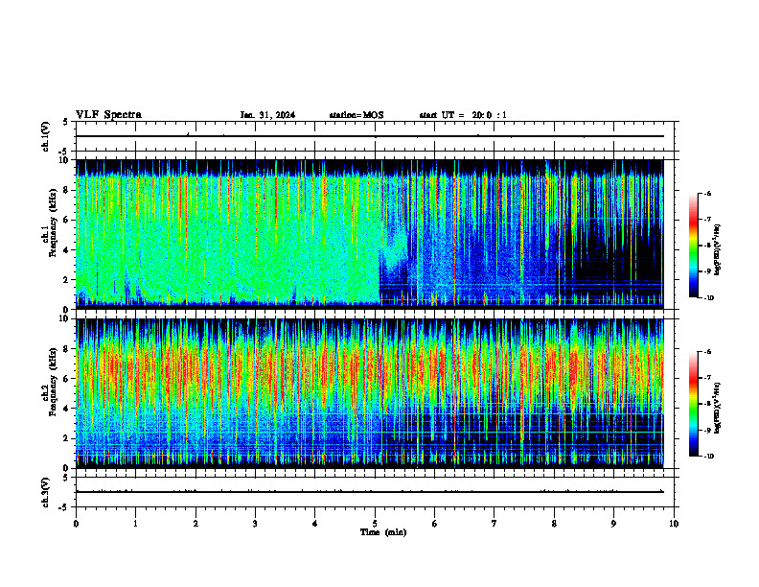Viewport: 759px width, 587px height.
Task: Click the time axis tick label "10" at right end
Action: click(674, 524)
